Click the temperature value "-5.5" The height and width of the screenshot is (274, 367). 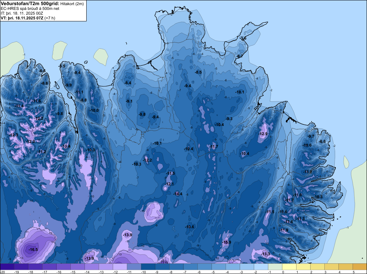pyautogui.click(x=62, y=66)
